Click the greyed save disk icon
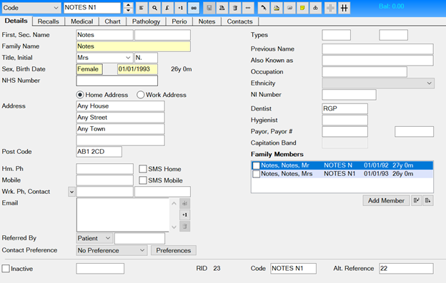Screen dimensions: 446x283 point(209,8)
